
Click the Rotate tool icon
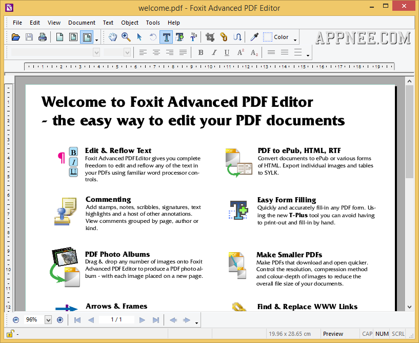click(153, 37)
